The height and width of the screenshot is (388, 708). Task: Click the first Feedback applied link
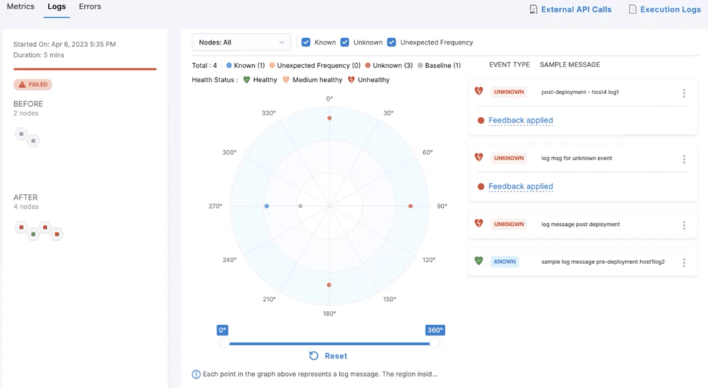pyautogui.click(x=520, y=120)
